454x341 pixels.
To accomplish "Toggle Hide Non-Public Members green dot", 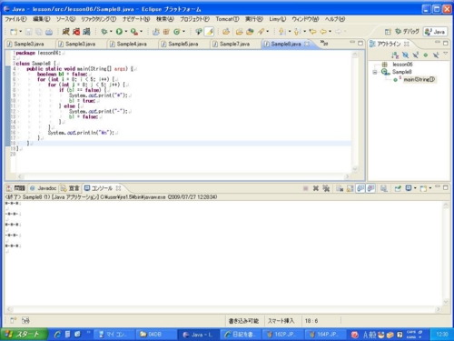I will pyautogui.click(x=426, y=55).
